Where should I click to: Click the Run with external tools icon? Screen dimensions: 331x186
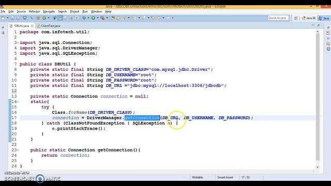[x=102, y=18]
